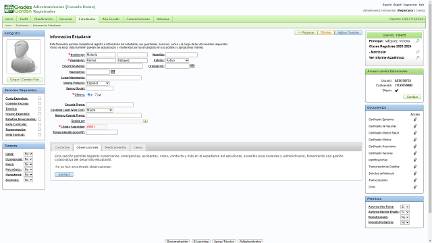This screenshot has height=243, width=432.
Task: Click the Aplicar Cambios button
Action: coord(348,32)
